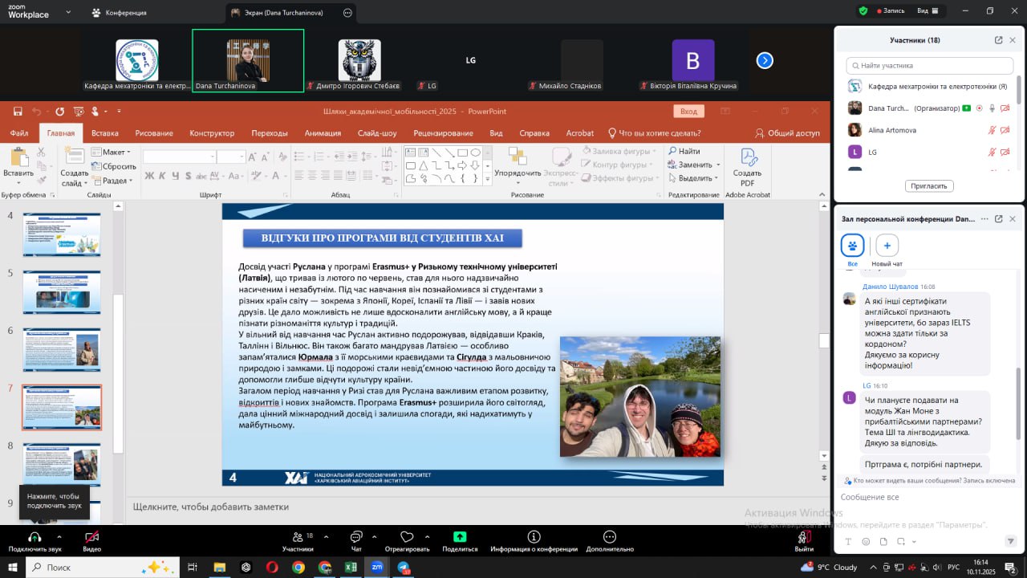
Task: Select the Chat item in meeting toolbar
Action: (356, 536)
